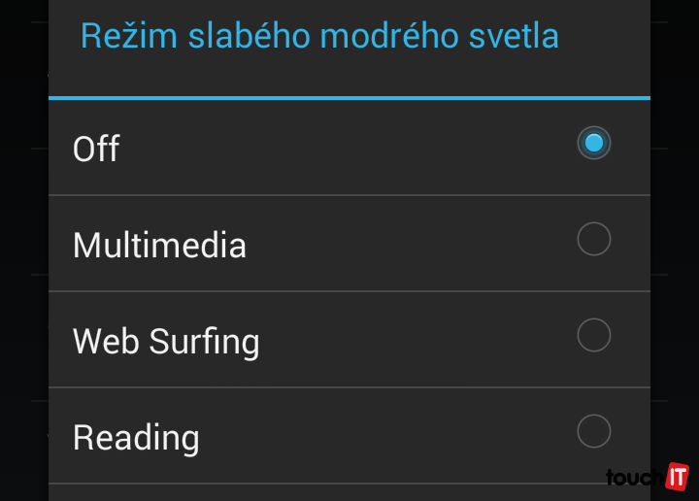Click empty space in the Off row

(369, 148)
